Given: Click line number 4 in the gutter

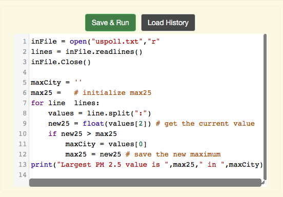Looking at the screenshot, I should [x=25, y=72].
